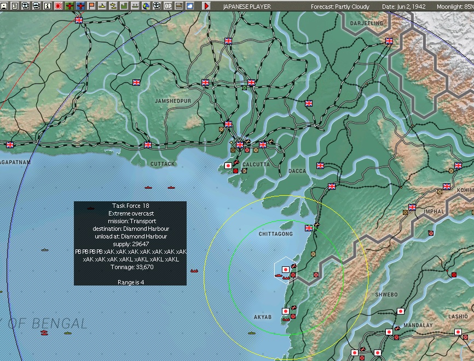Click the MANDALAY map label
Screen dimensions: 474x361
pos(418,325)
